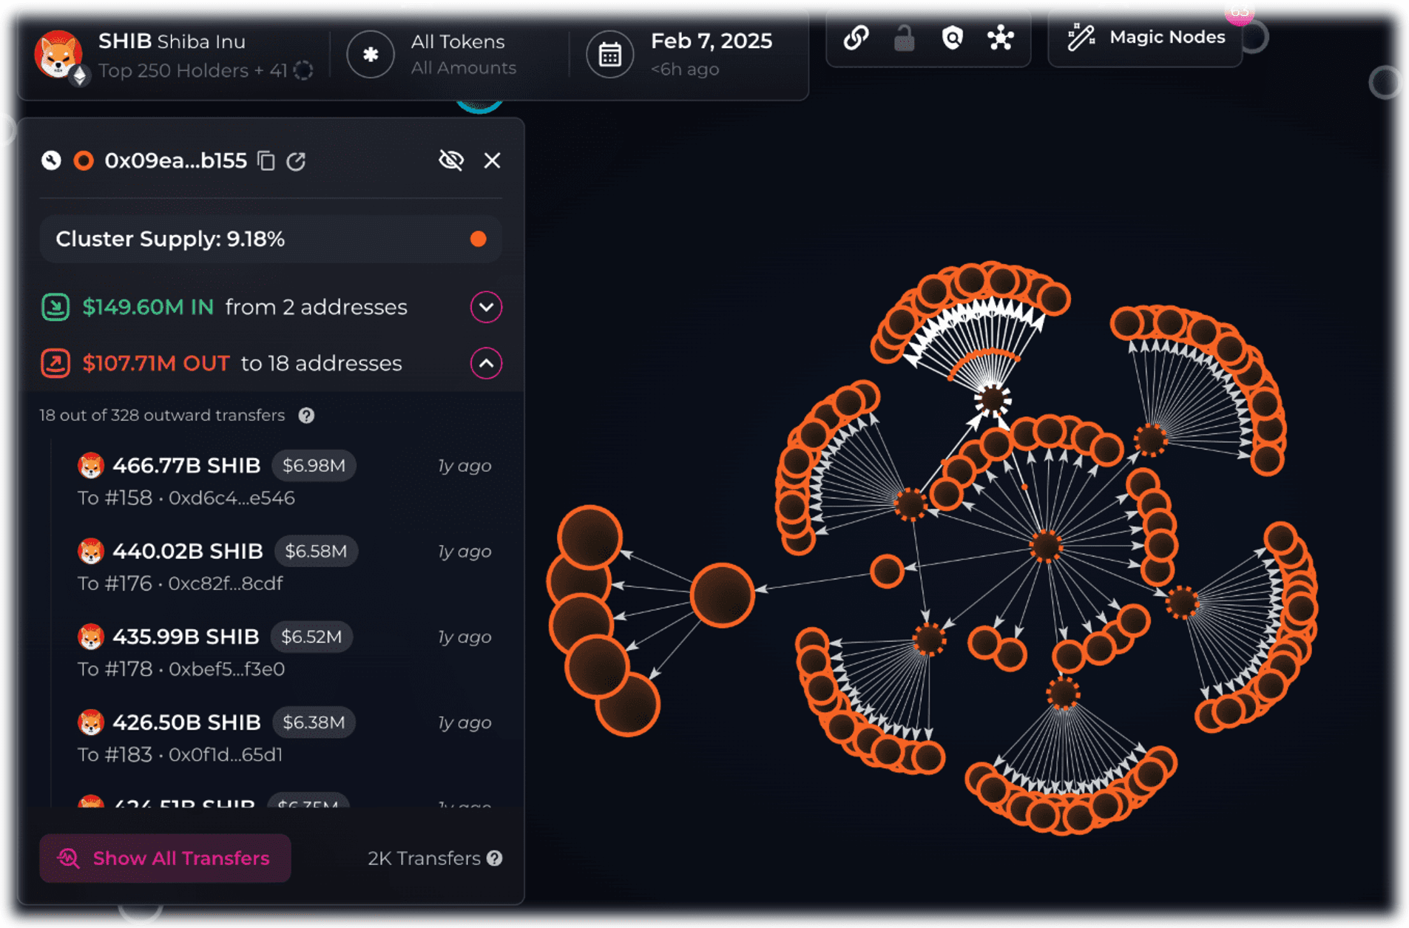Expand the $149.60M IN addresses list

486,307
